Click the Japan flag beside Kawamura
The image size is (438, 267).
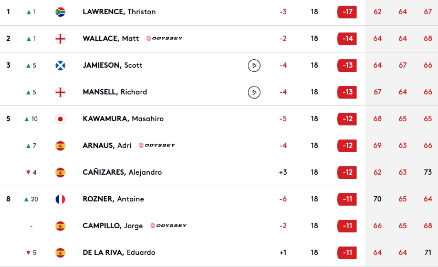click(x=60, y=119)
